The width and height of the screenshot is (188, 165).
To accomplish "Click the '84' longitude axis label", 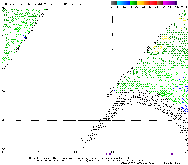I will point(112,152).
